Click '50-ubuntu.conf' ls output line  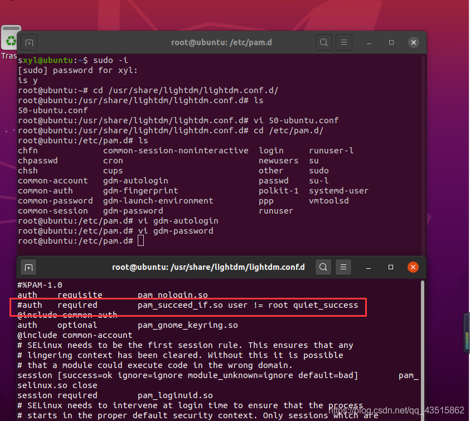(53, 110)
